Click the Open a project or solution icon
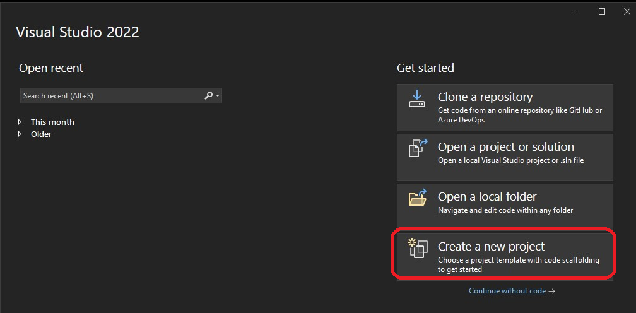 click(418, 148)
